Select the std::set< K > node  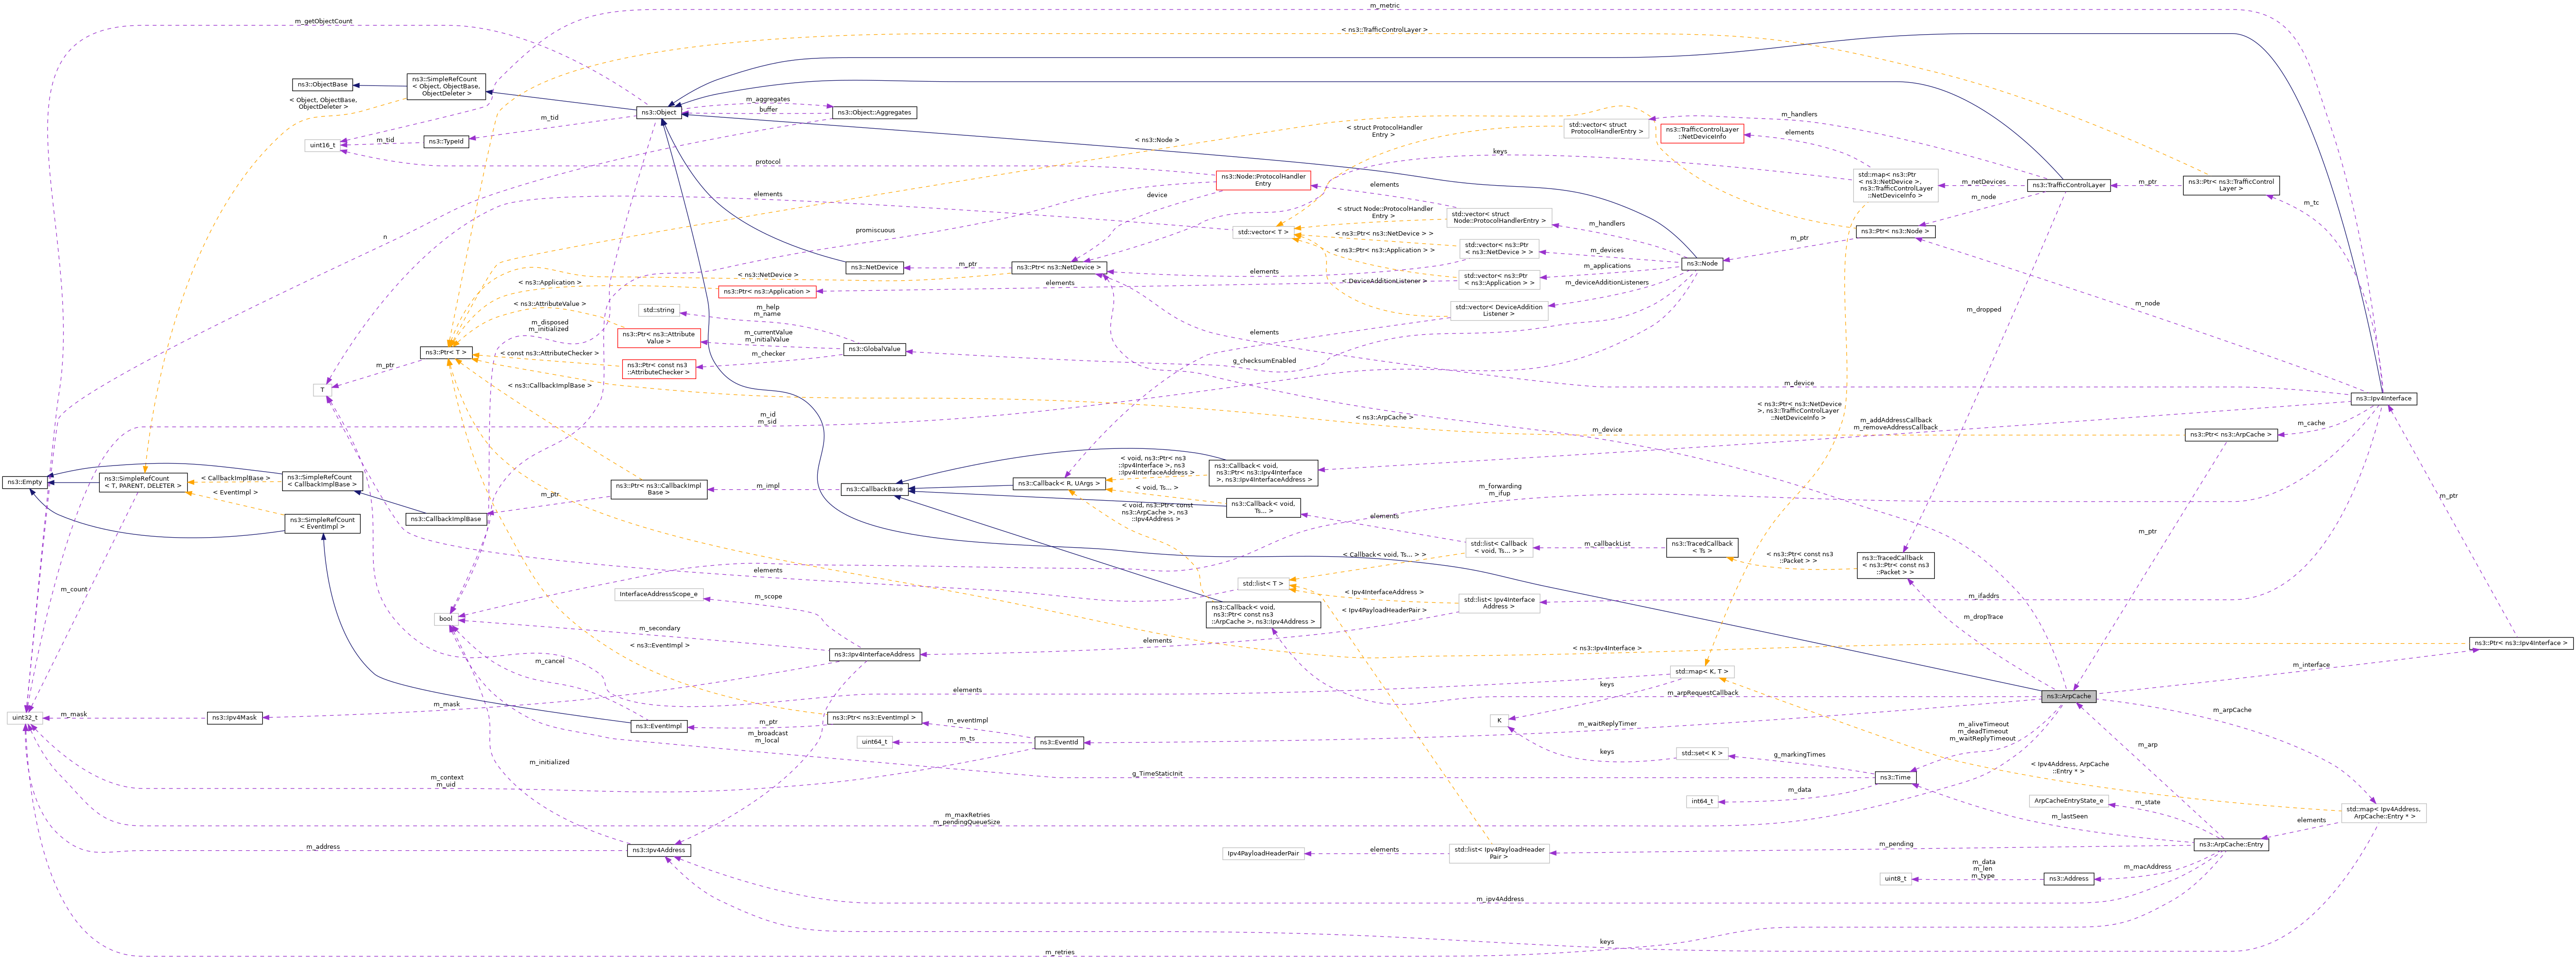1702,753
